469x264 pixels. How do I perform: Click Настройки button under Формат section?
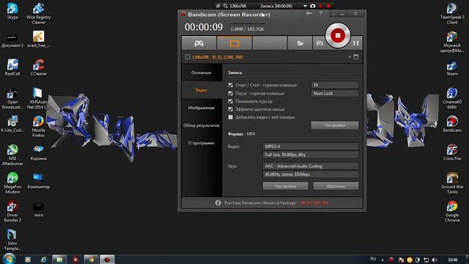click(285, 186)
